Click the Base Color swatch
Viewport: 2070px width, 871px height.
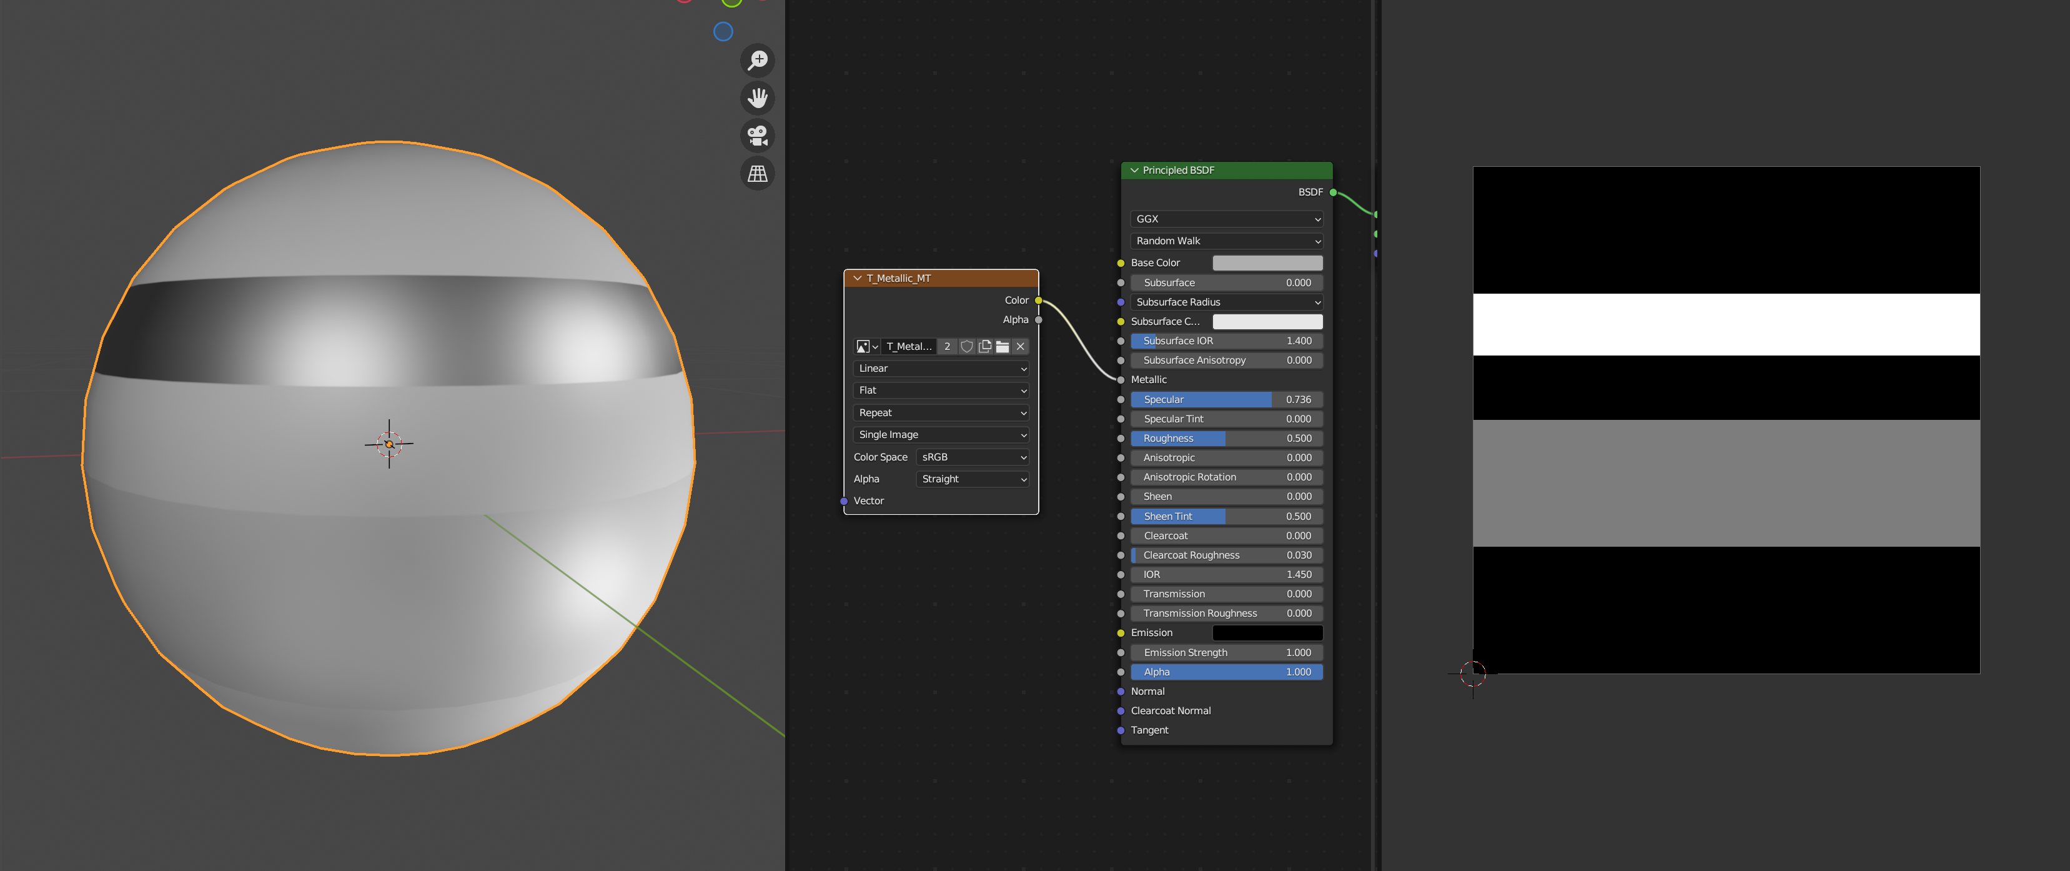click(1267, 263)
